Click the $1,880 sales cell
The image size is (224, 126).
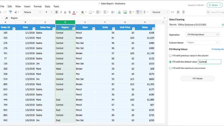(x=145, y=100)
